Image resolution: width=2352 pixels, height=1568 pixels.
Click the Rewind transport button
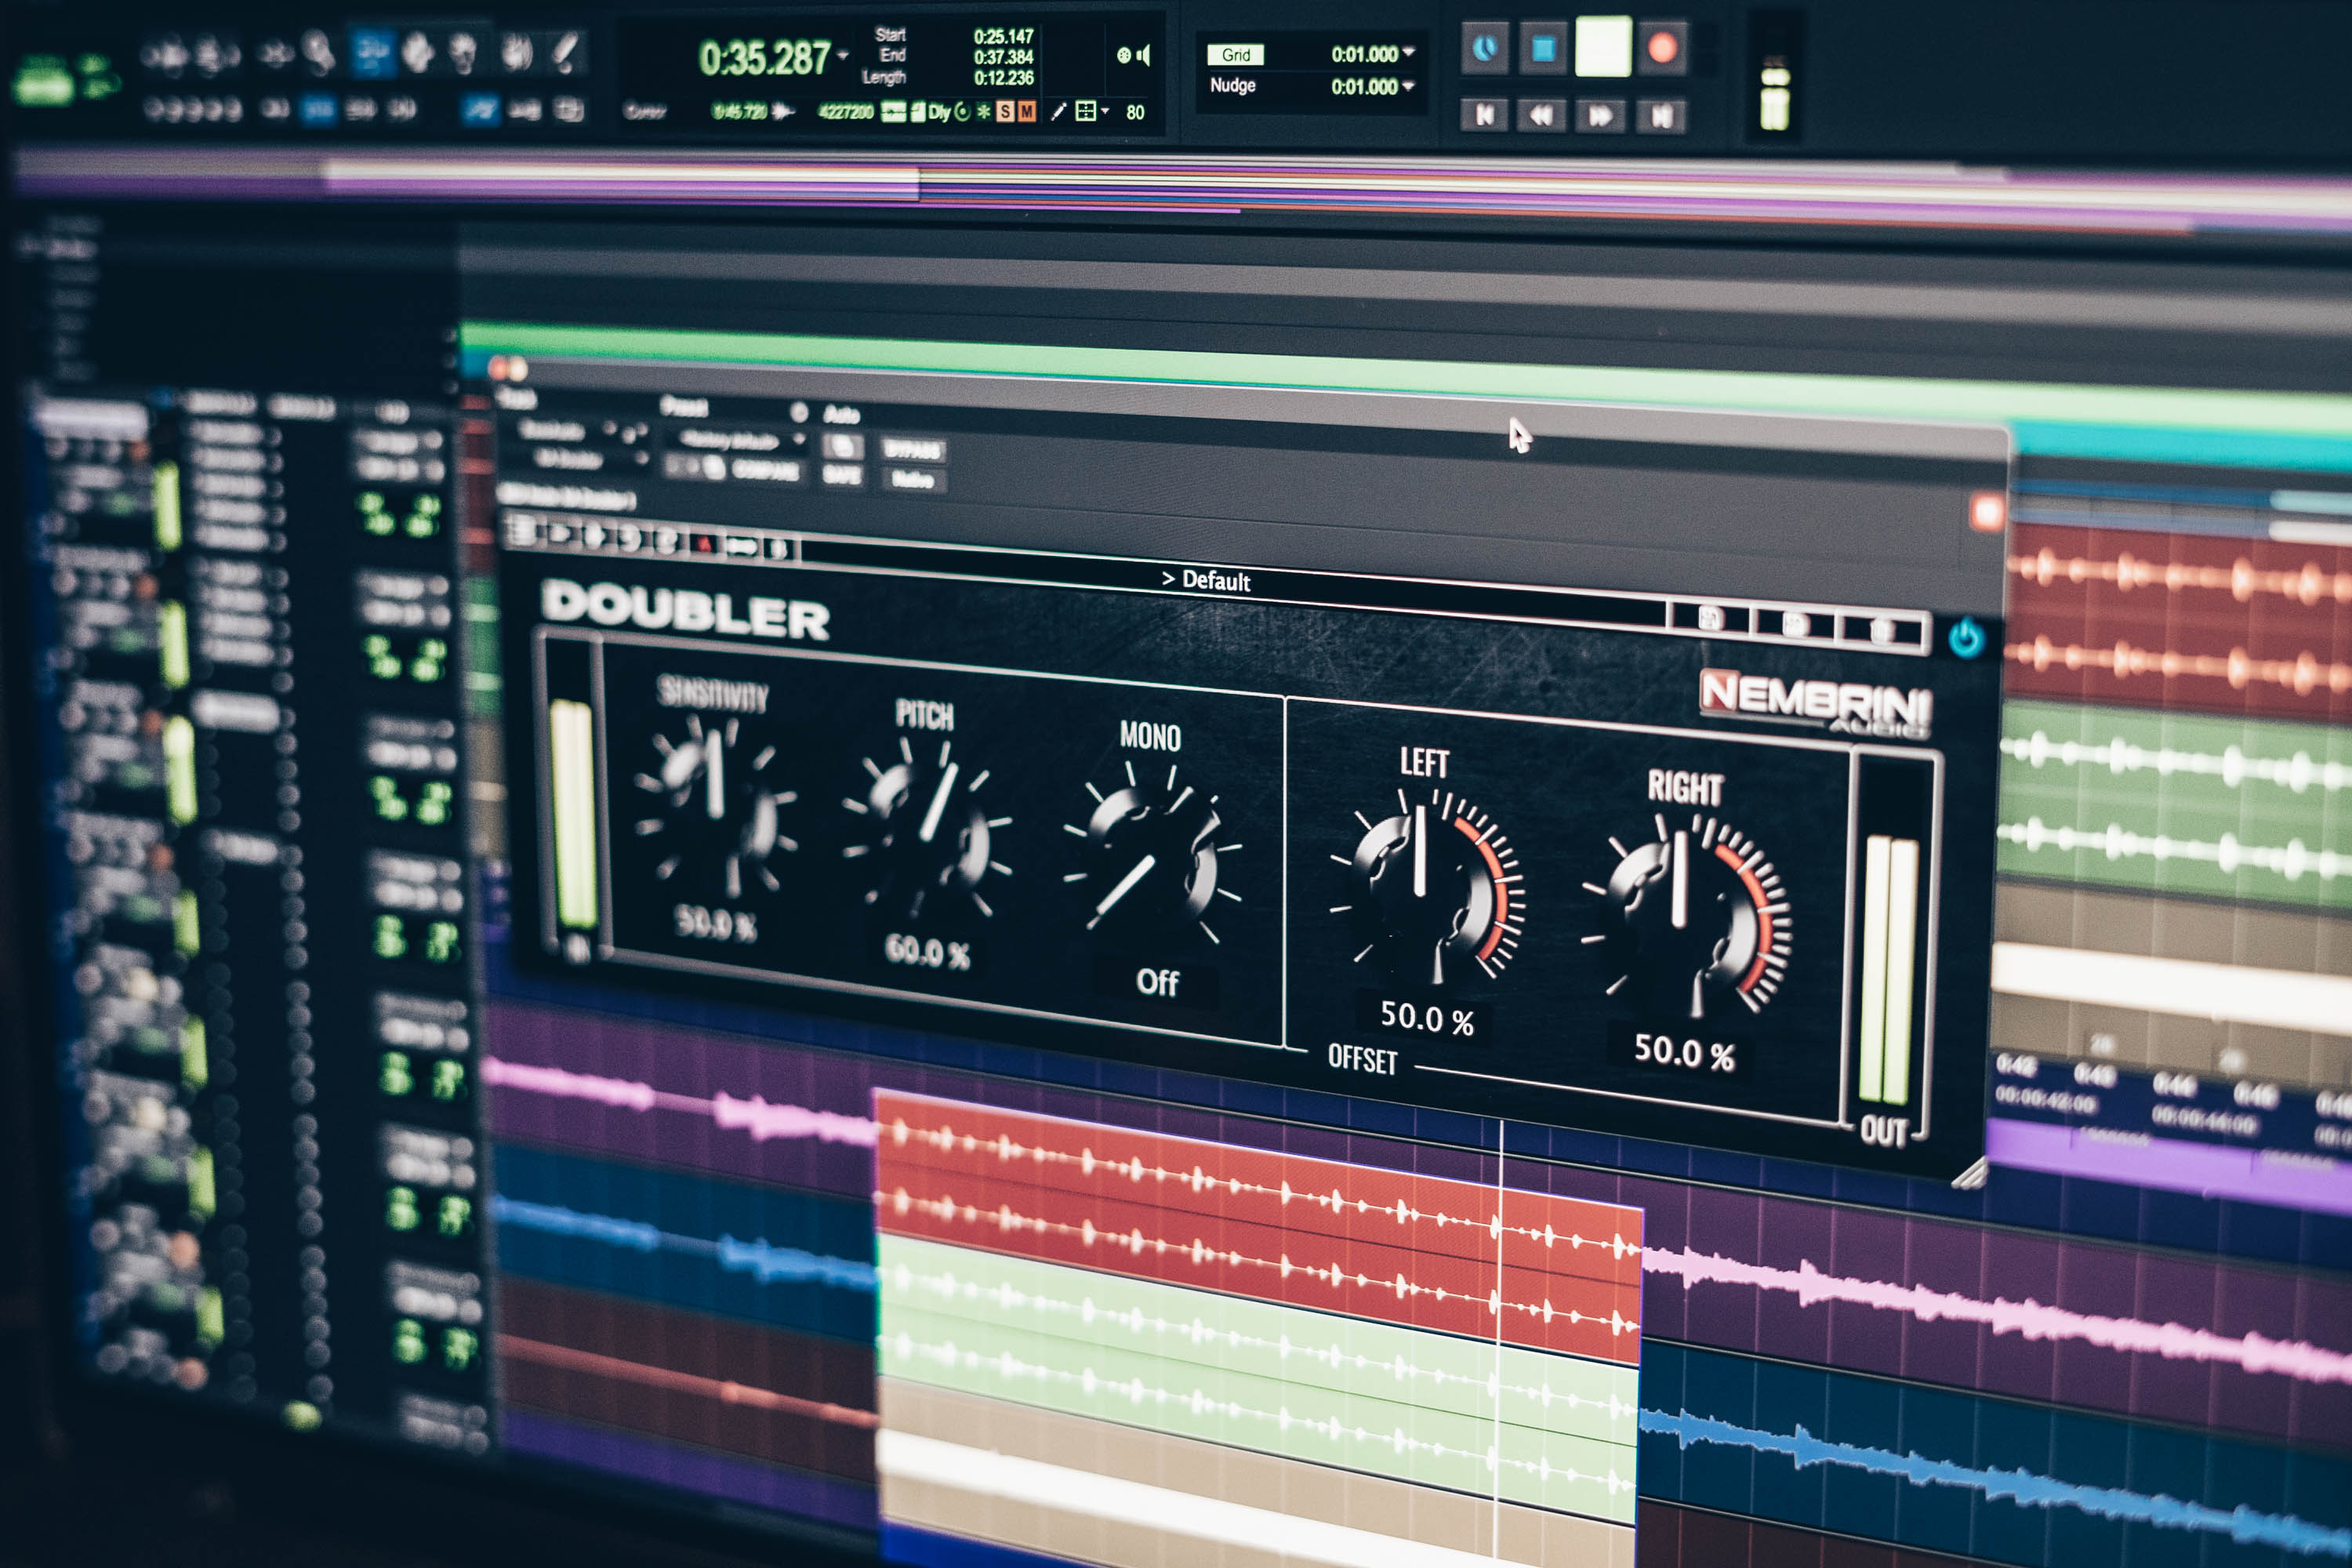click(1543, 116)
